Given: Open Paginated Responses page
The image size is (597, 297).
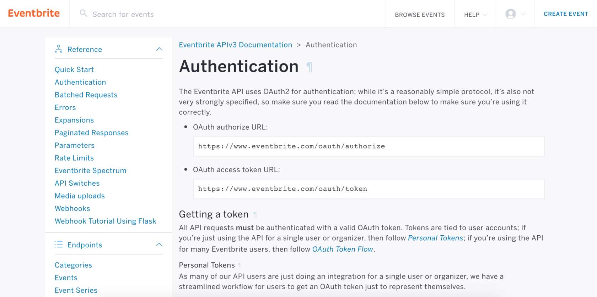Looking at the screenshot, I should (x=92, y=133).
